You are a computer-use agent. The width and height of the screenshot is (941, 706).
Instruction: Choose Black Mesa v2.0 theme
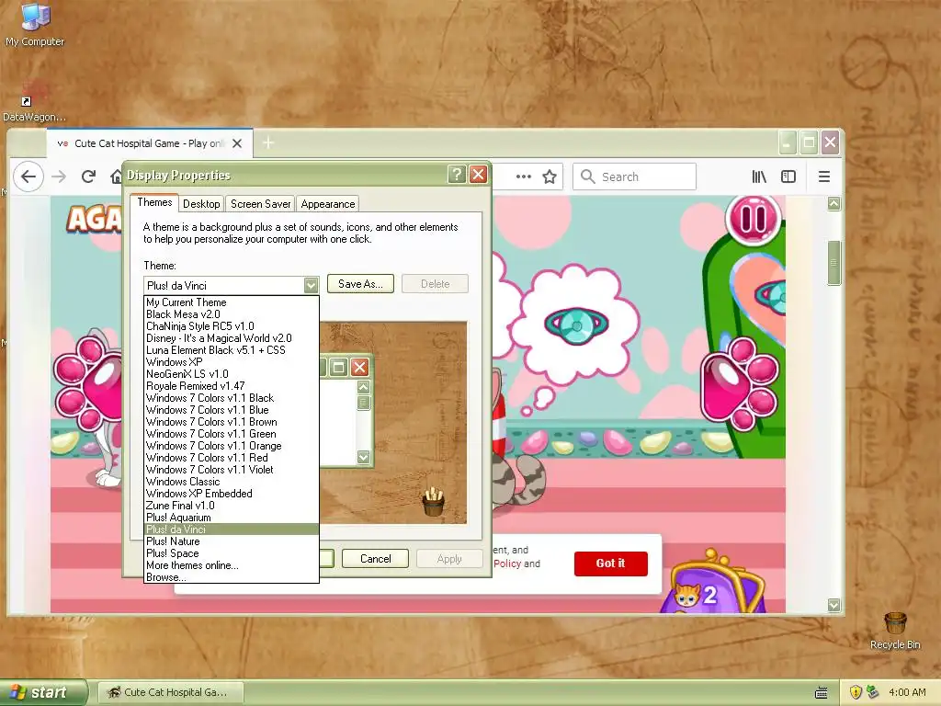pos(232,314)
